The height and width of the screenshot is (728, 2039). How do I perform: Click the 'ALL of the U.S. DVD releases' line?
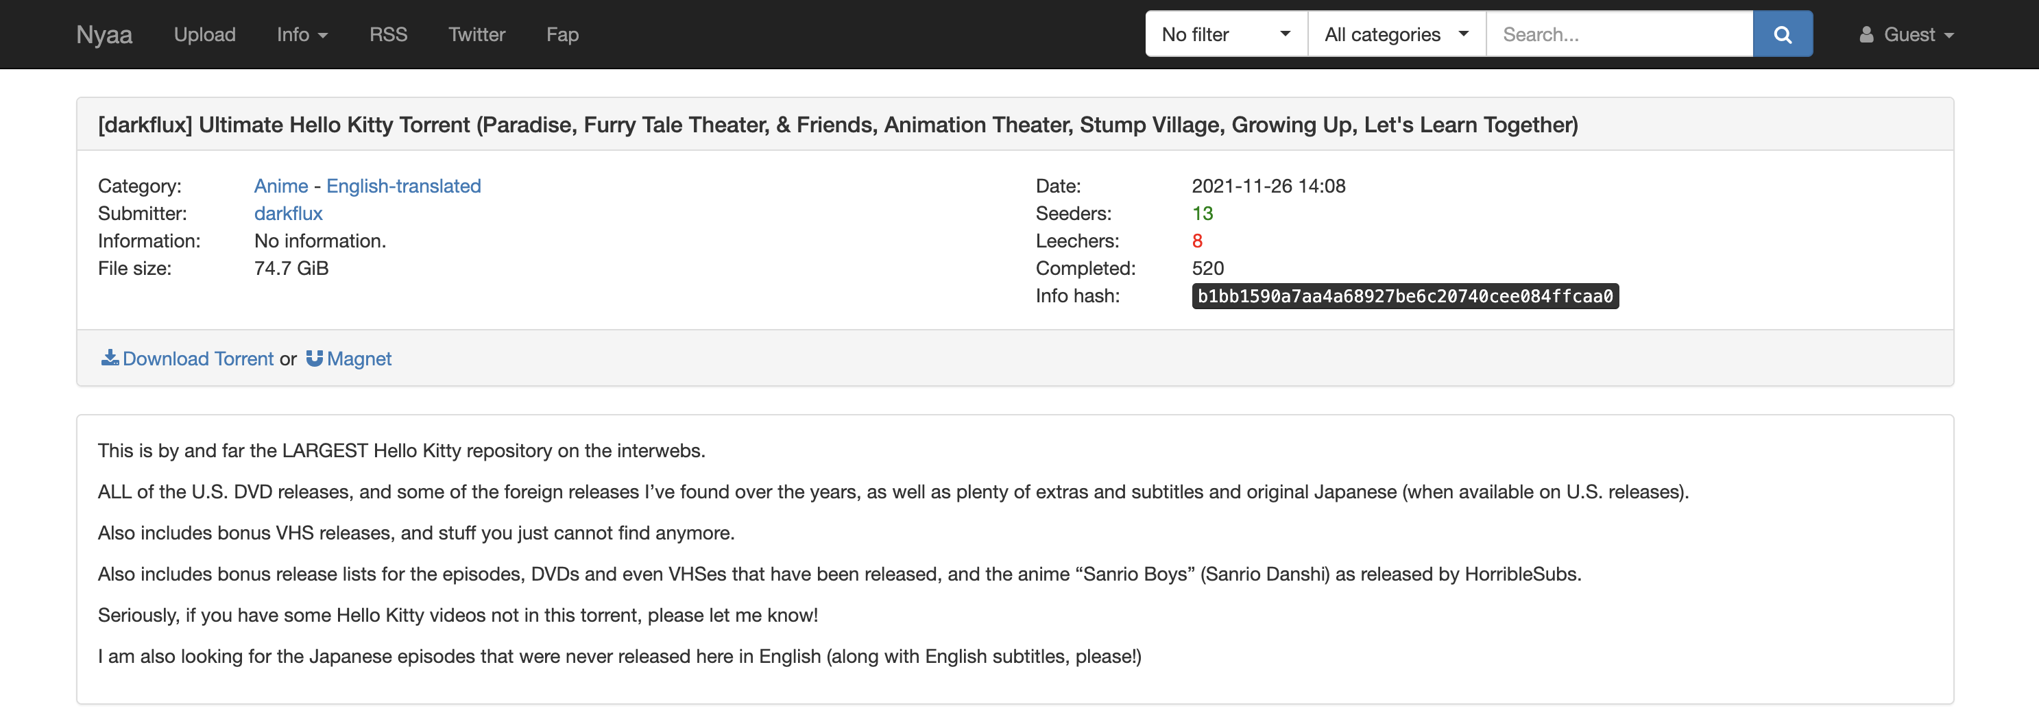point(893,492)
